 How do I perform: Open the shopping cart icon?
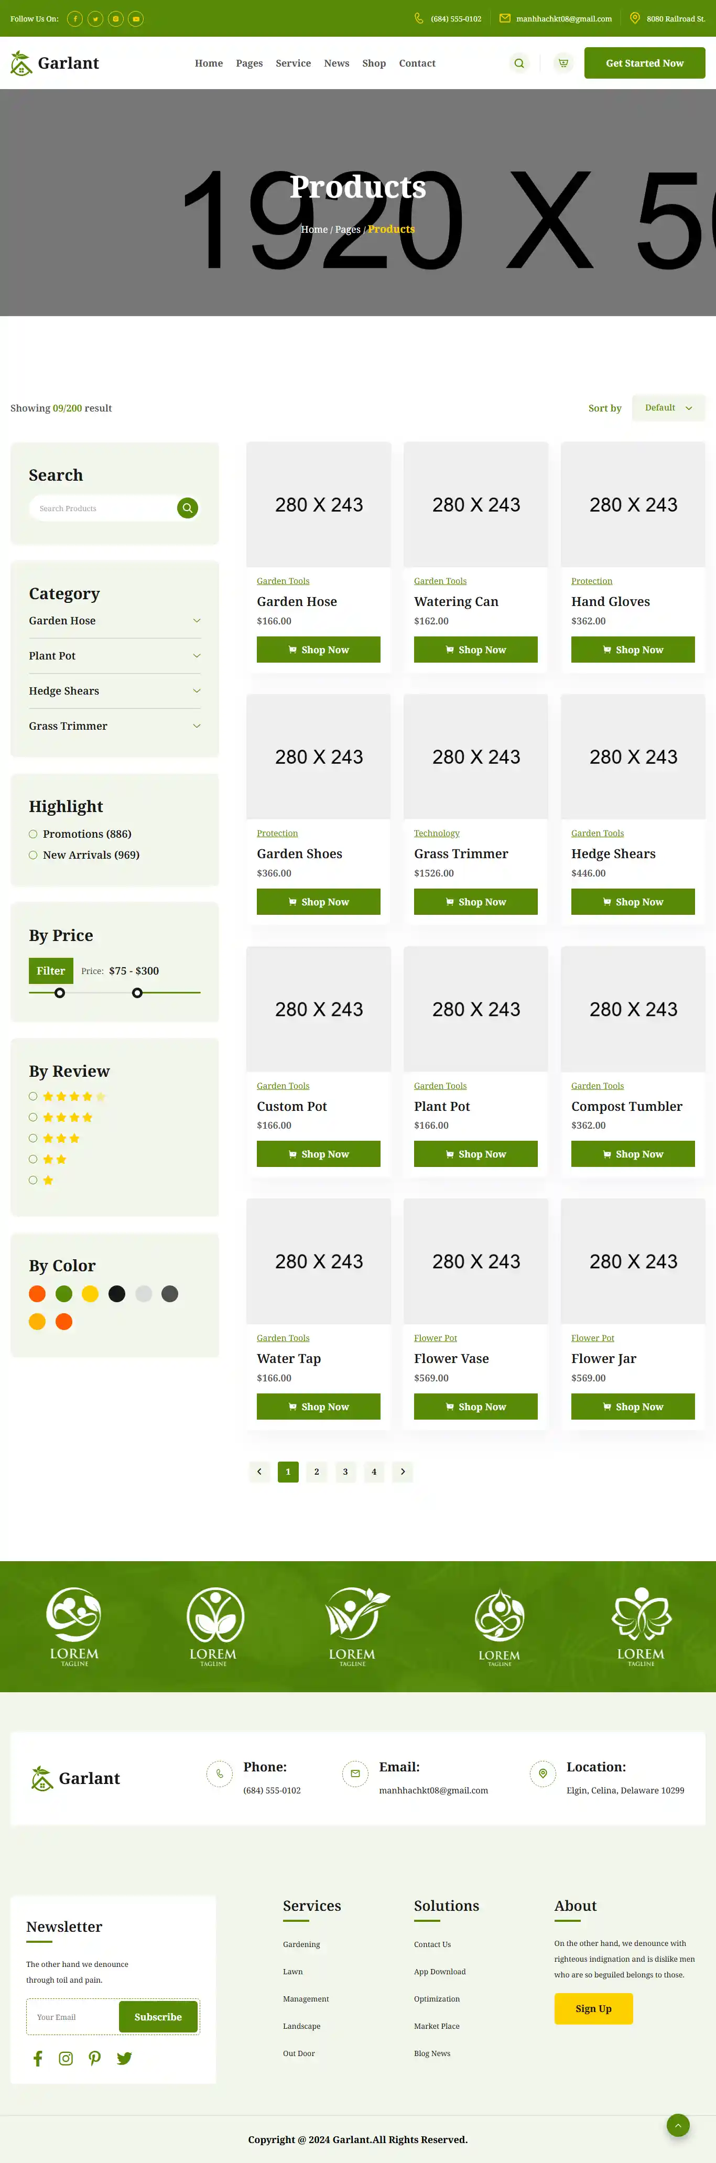coord(563,63)
